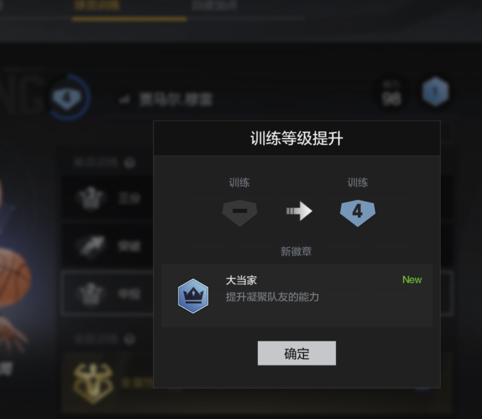Click the gray empty training level shield

240,213
